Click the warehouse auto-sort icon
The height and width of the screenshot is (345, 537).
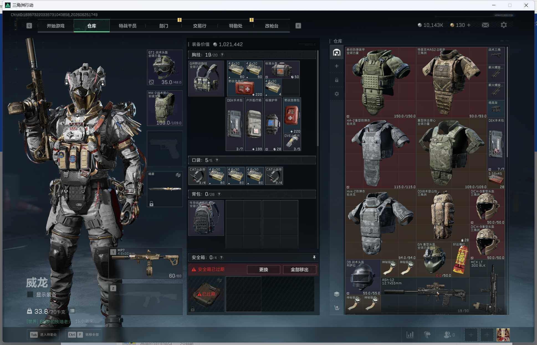click(337, 308)
